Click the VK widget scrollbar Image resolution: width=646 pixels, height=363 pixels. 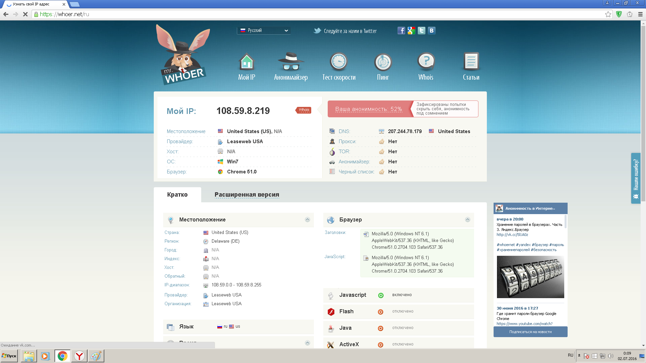[566, 222]
